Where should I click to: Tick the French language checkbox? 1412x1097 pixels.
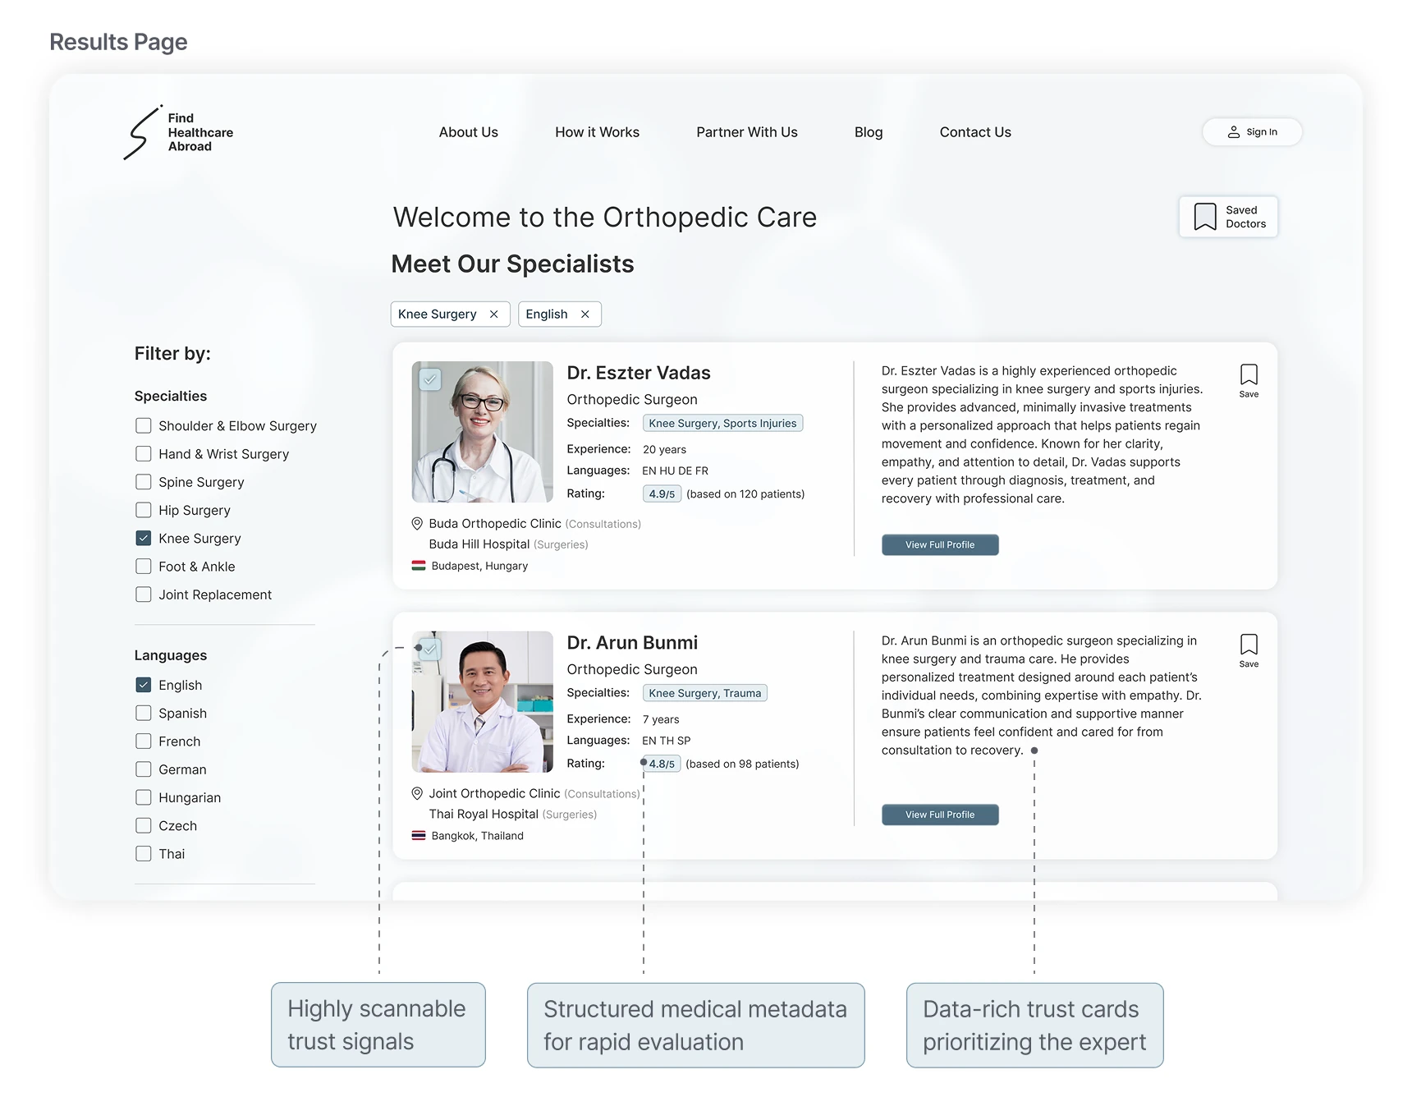pos(144,741)
